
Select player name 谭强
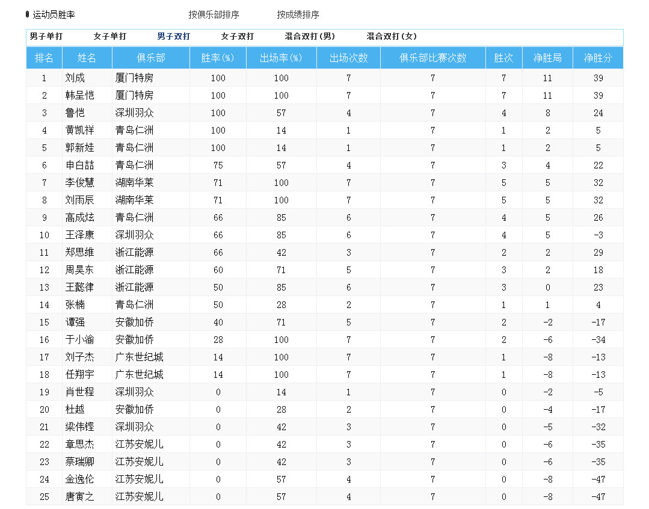75,322
